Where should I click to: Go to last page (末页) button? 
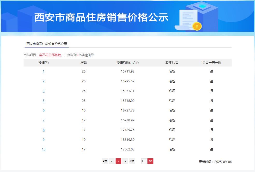132,161
